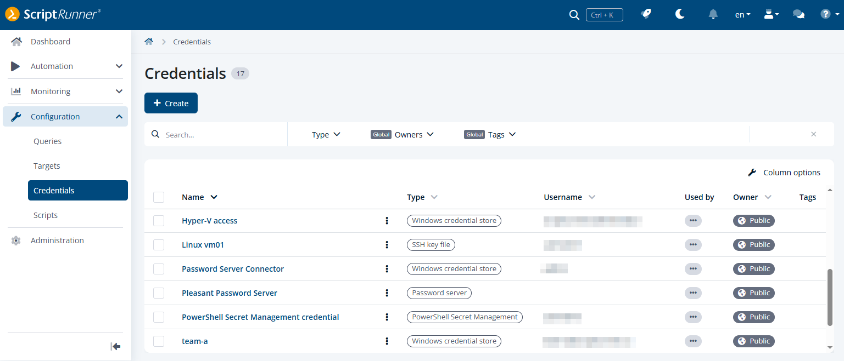The width and height of the screenshot is (844, 361).
Task: Click the rocket icon in the header
Action: click(646, 14)
